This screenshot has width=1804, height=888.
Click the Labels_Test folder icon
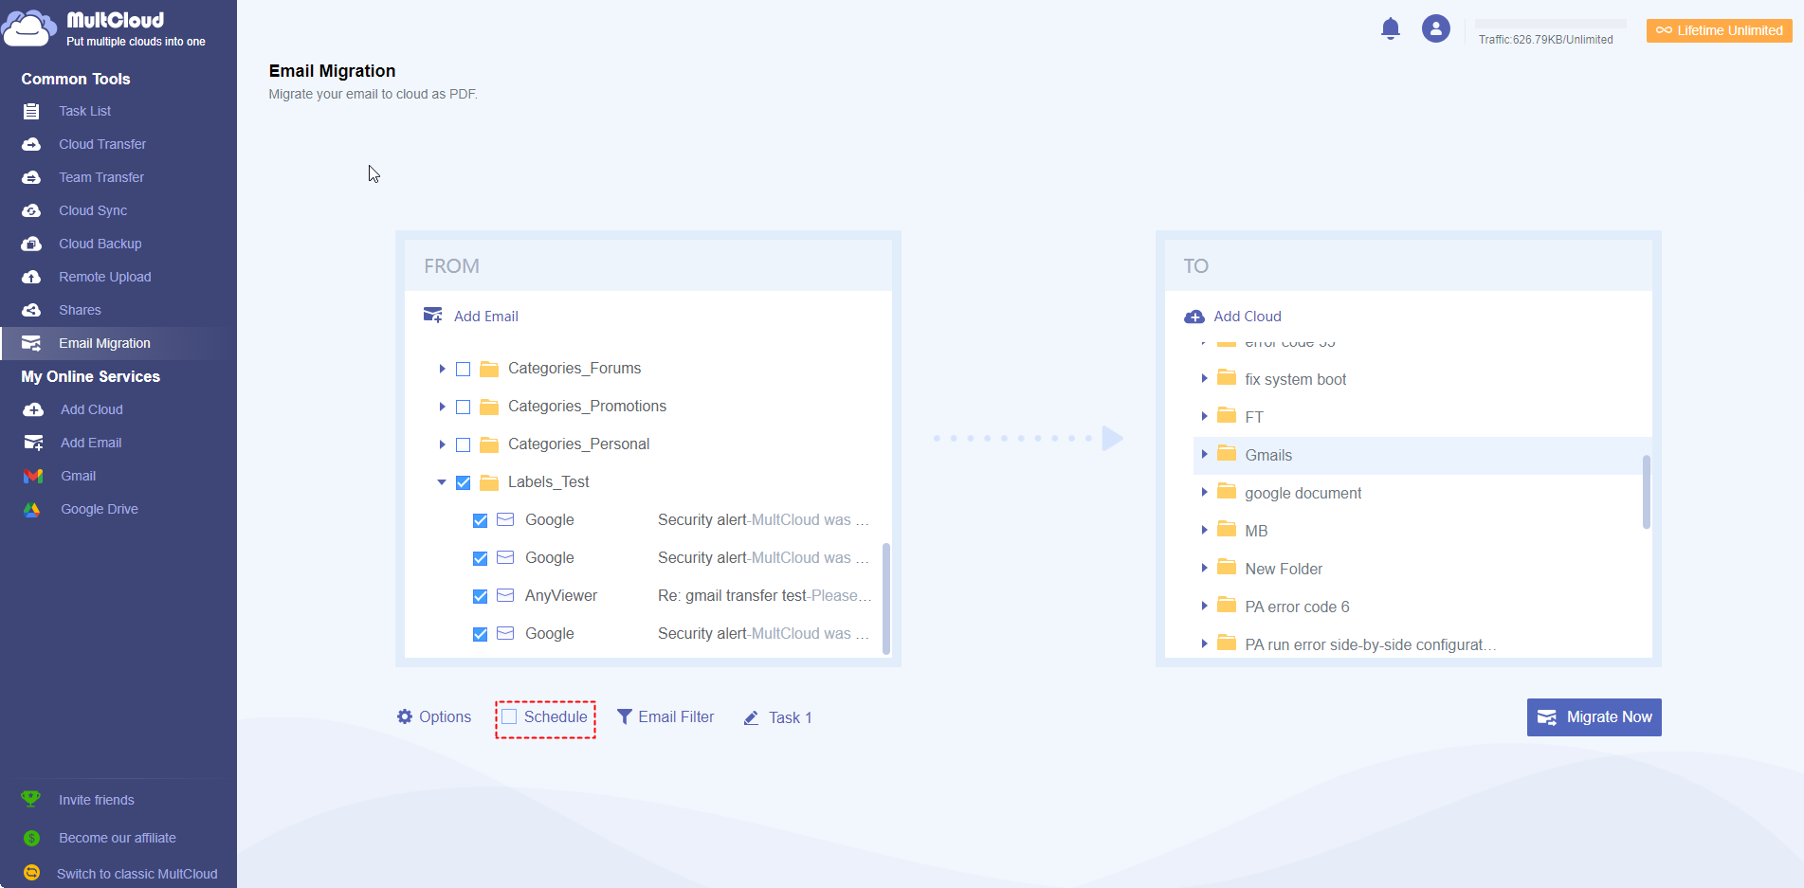(489, 482)
